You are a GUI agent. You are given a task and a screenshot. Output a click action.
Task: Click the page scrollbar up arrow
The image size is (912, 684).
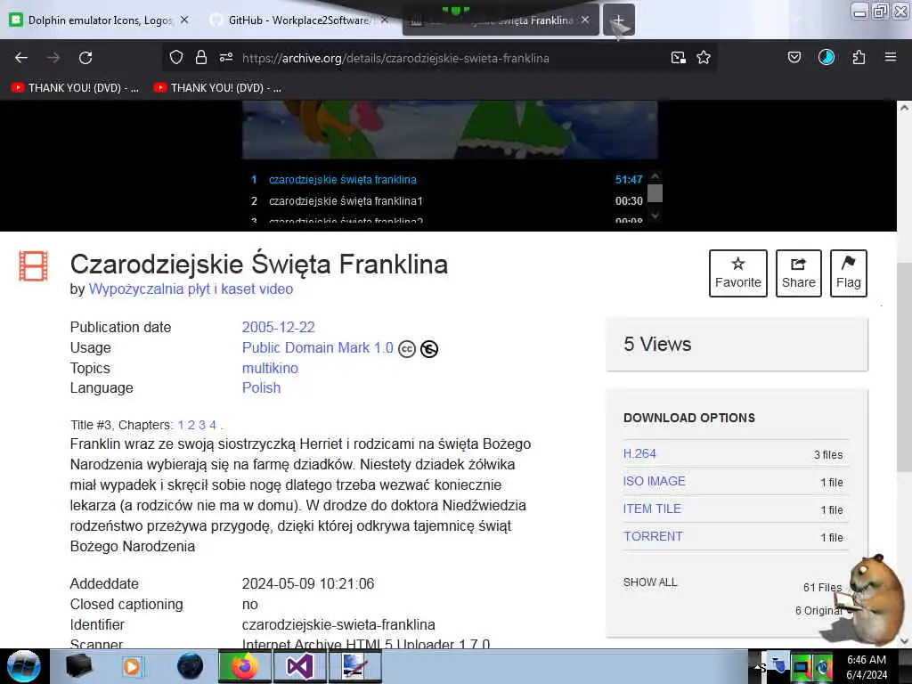click(904, 108)
